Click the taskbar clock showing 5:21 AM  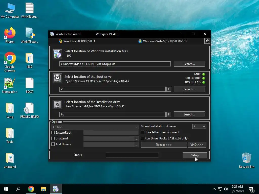coord(237,189)
